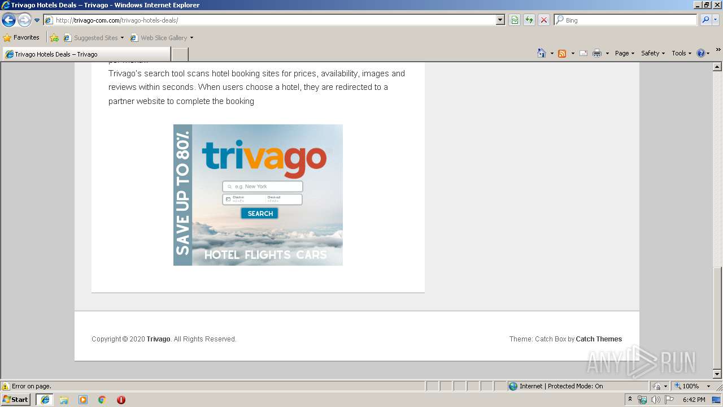Image resolution: width=723 pixels, height=407 pixels.
Task: Click the Back navigation button
Action: 8,20
